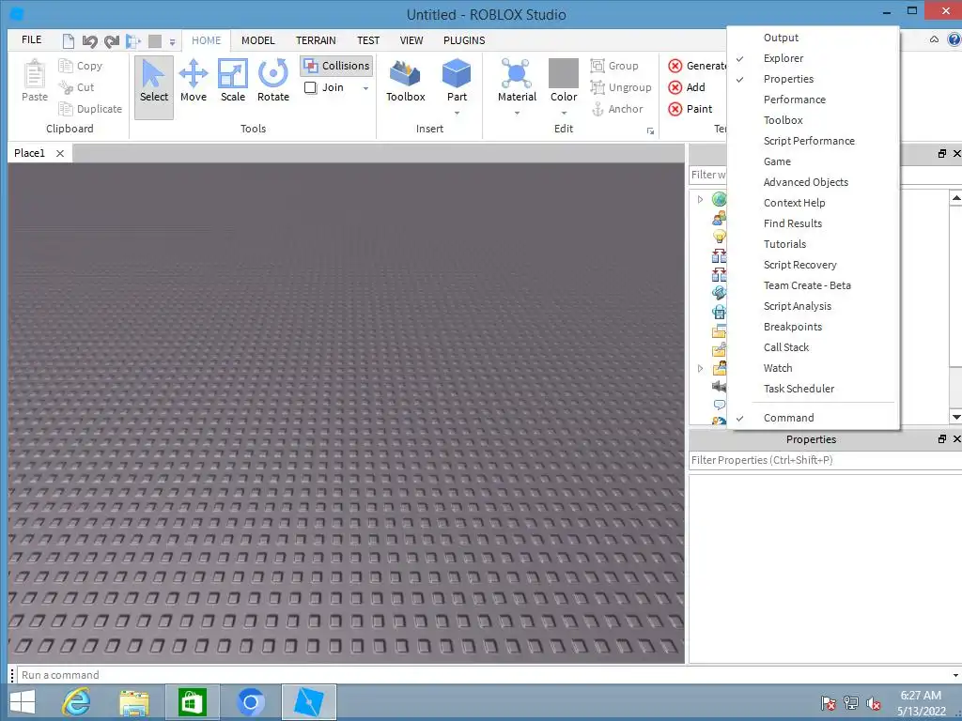This screenshot has height=721, width=962.
Task: Select the Move tool
Action: pos(194,81)
